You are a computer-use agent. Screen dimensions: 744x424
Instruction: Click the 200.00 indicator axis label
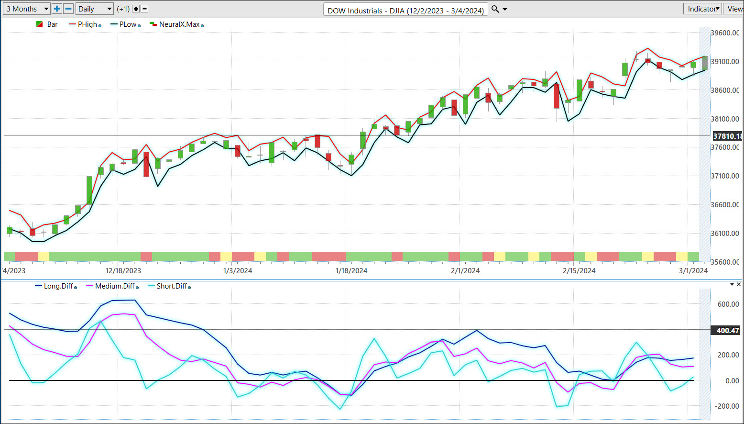[x=729, y=355]
